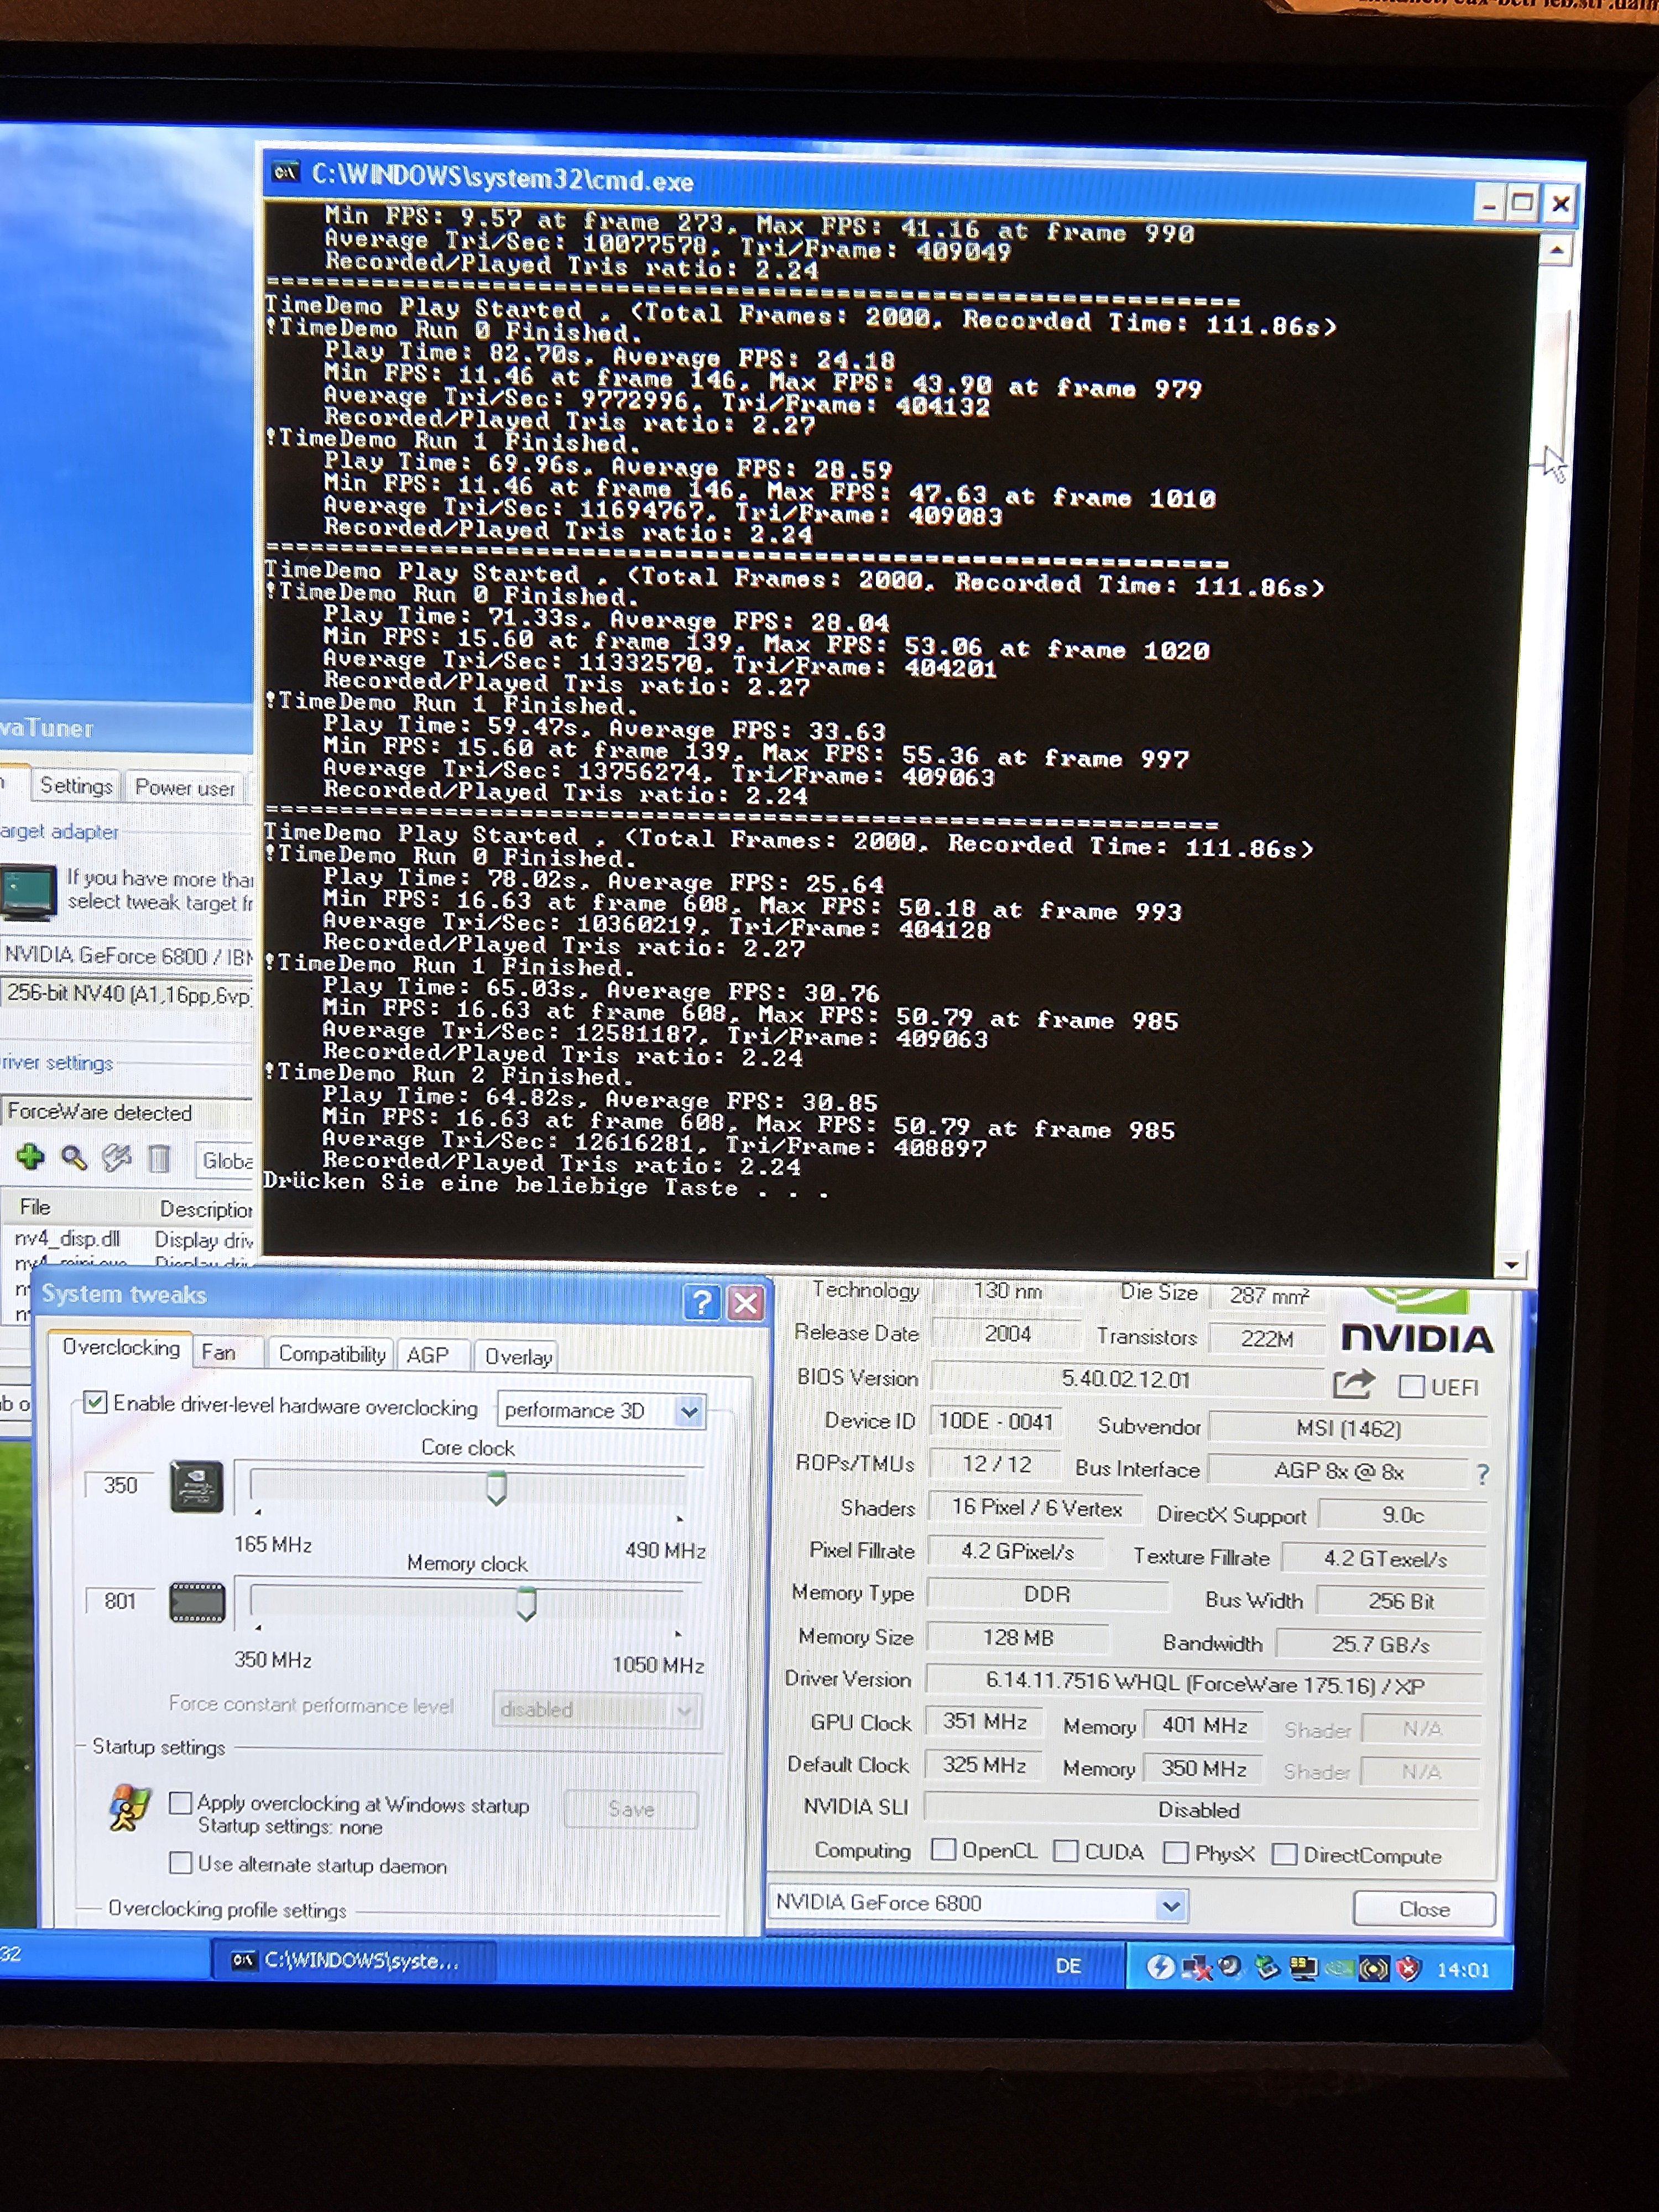Click the GPU-Z BIOS export arrow icon
The image size is (1659, 2212).
tap(1352, 1384)
